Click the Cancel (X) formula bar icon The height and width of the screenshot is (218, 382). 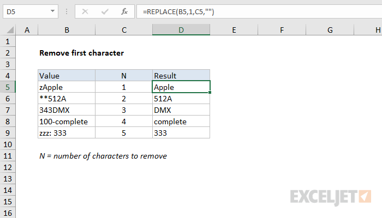tap(85, 11)
